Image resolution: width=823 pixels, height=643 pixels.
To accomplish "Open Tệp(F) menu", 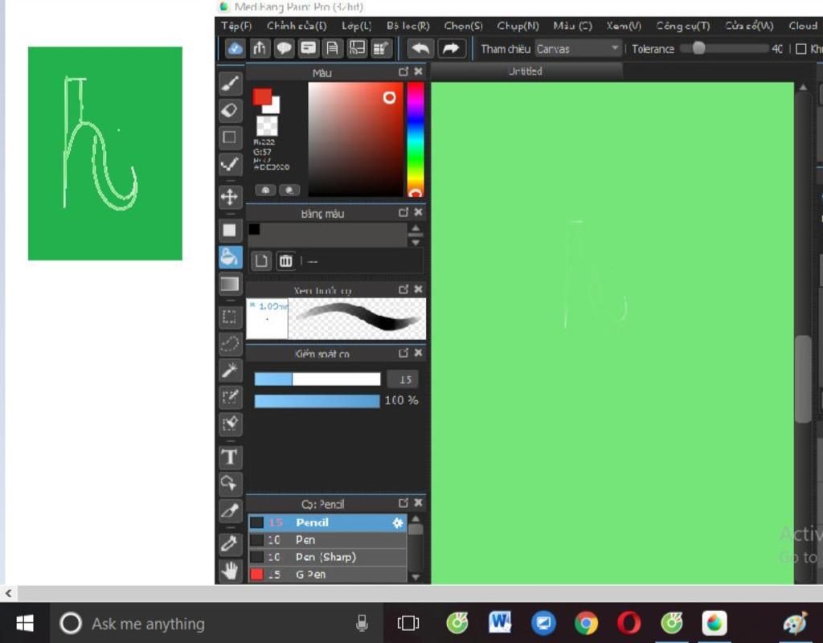I will click(x=236, y=26).
